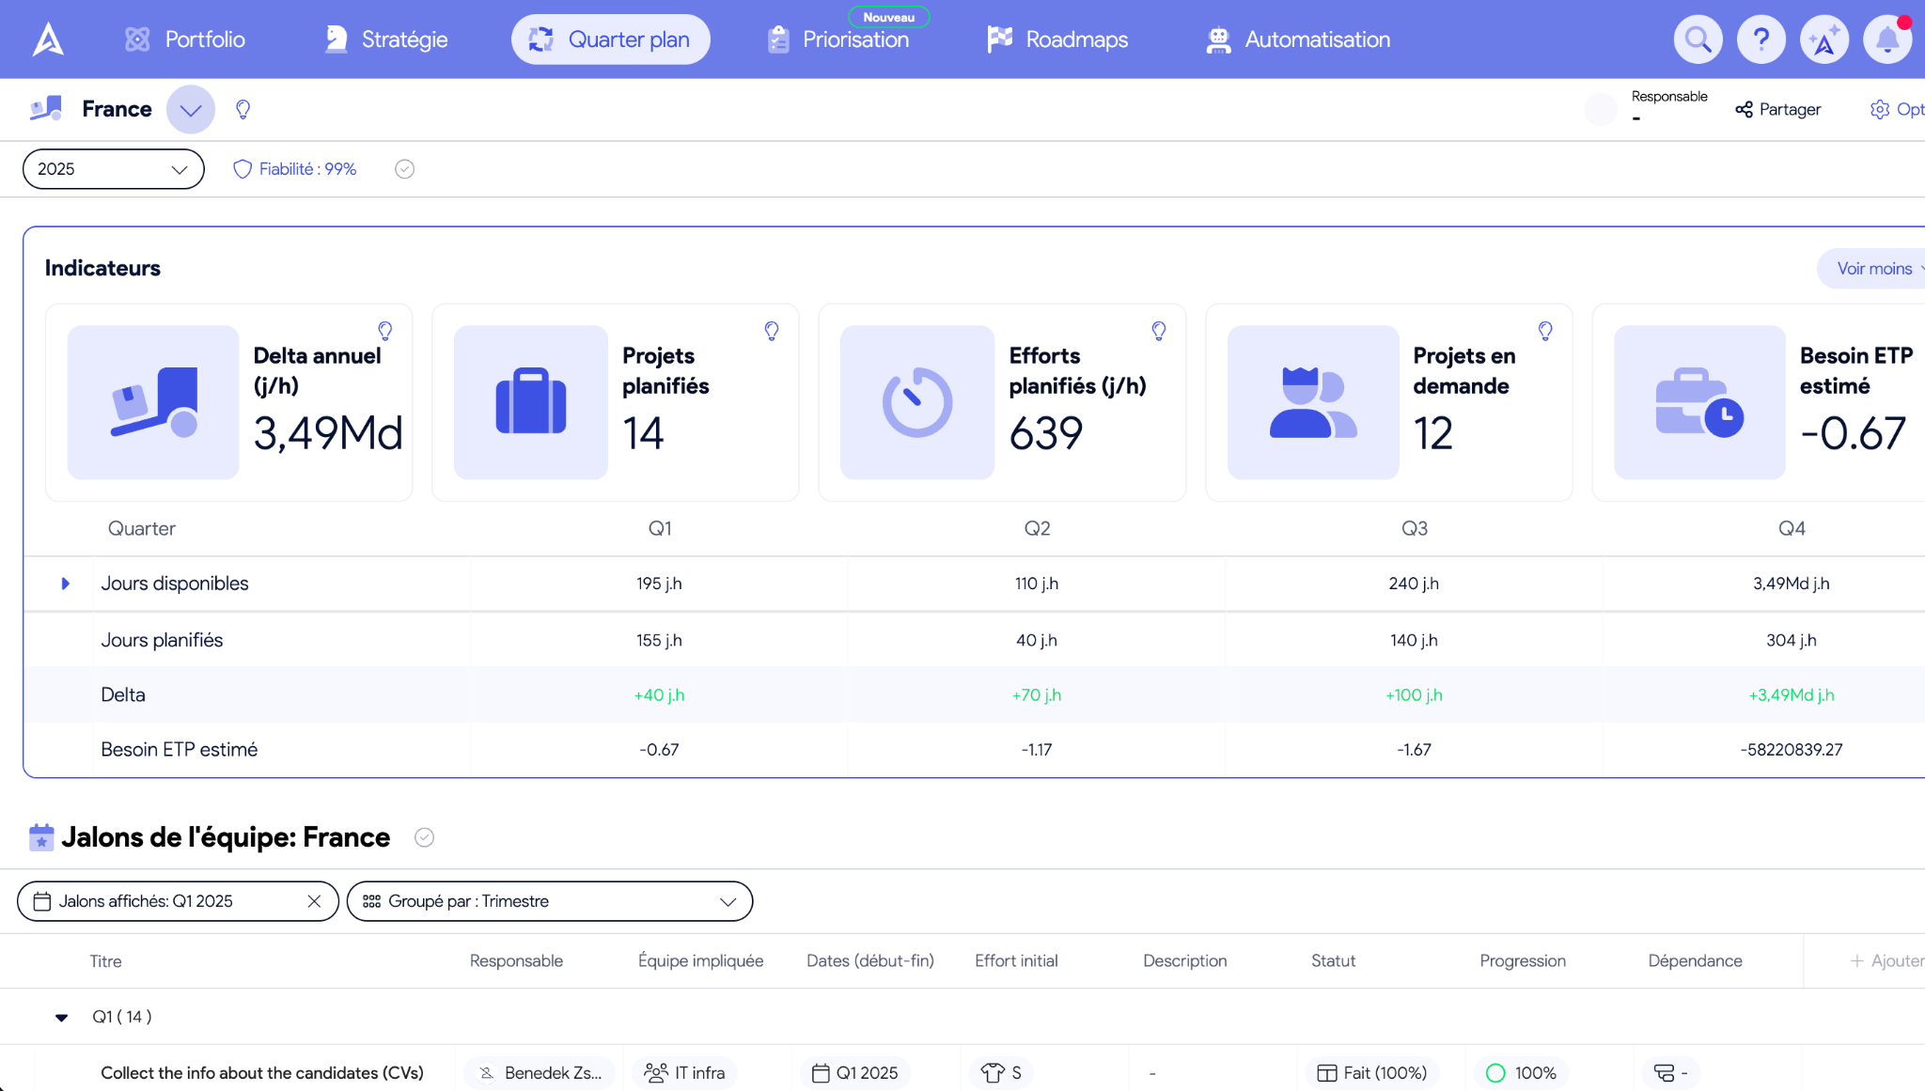Open the help question mark icon
This screenshot has width=1925, height=1091.
coord(1761,39)
